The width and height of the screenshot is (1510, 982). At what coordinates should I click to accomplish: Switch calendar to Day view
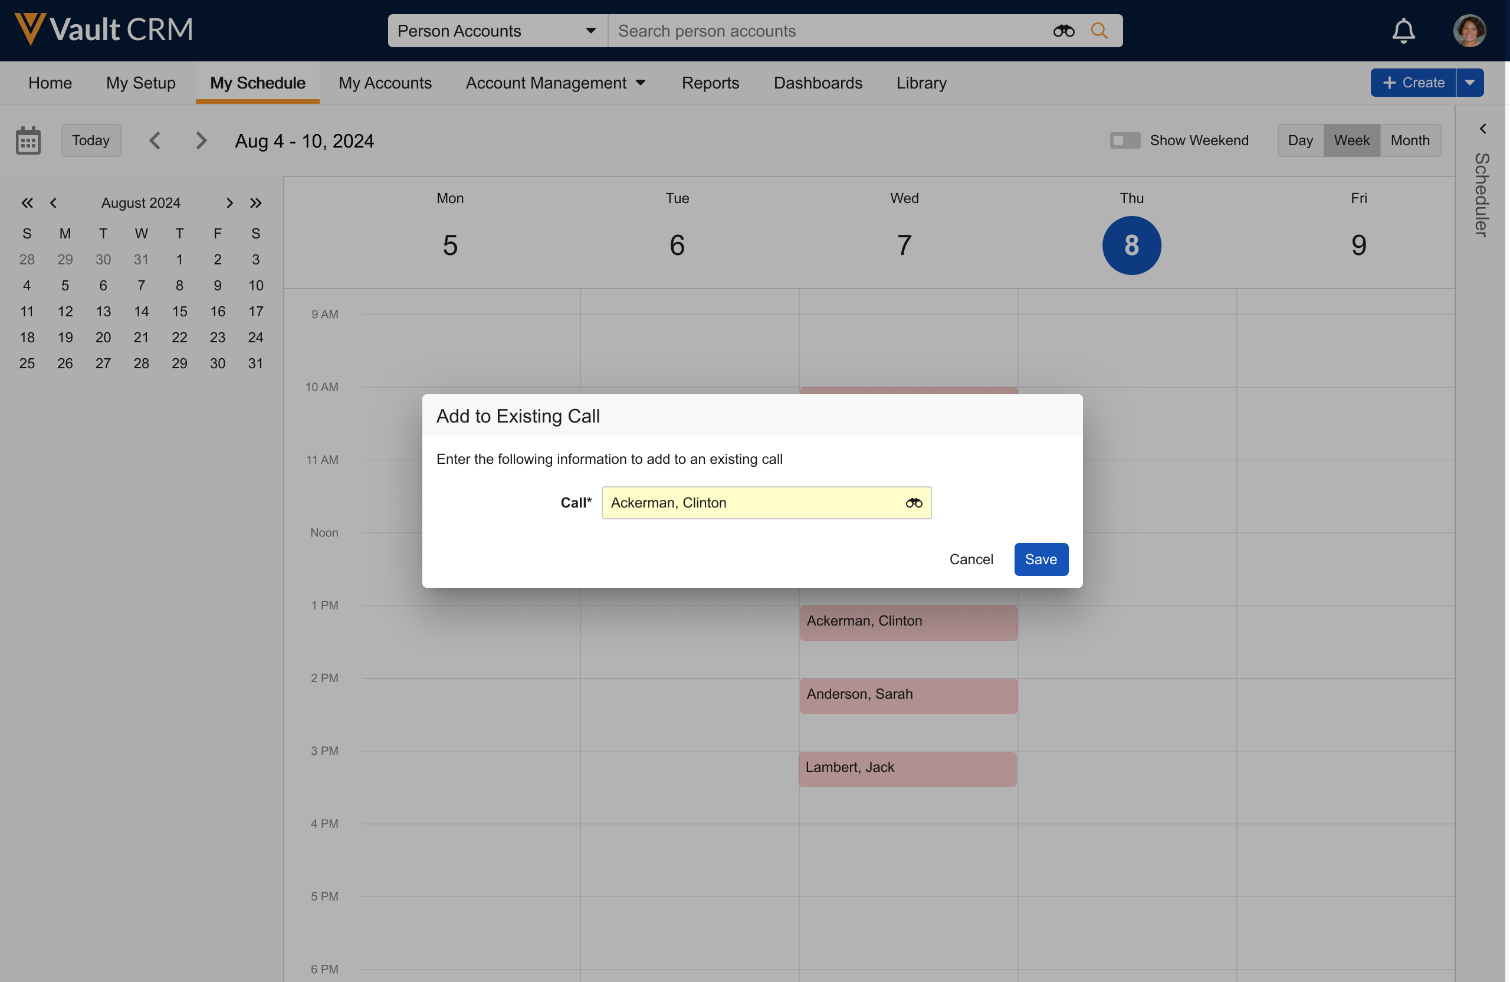click(x=1299, y=140)
